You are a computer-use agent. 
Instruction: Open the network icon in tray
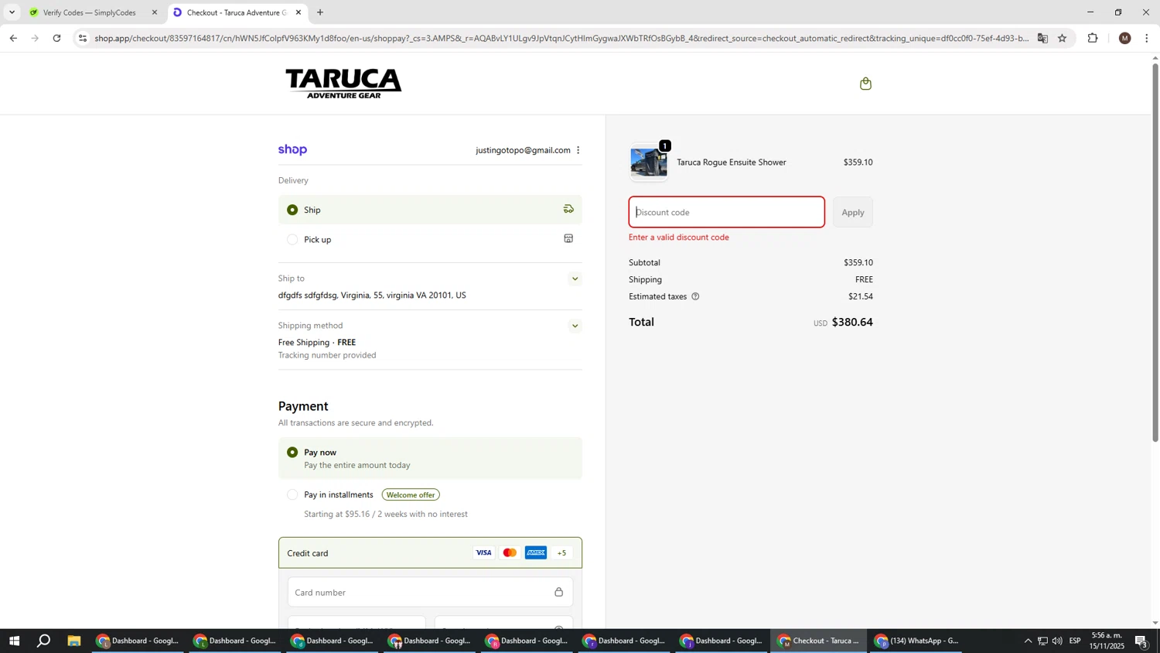click(1042, 641)
